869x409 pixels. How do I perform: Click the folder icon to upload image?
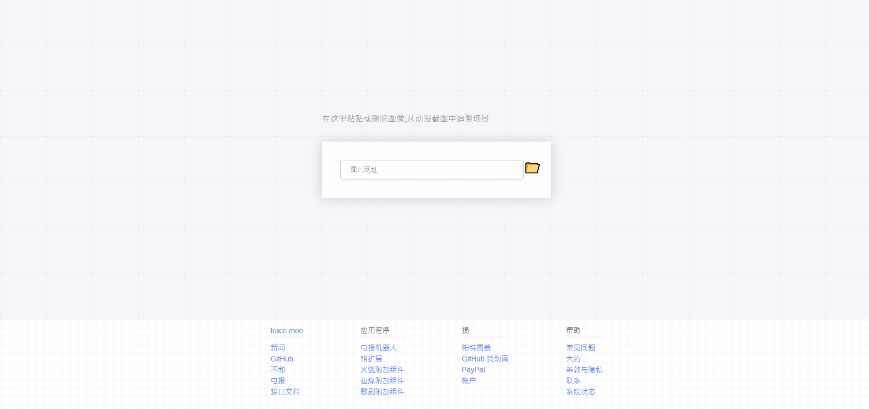coord(532,168)
